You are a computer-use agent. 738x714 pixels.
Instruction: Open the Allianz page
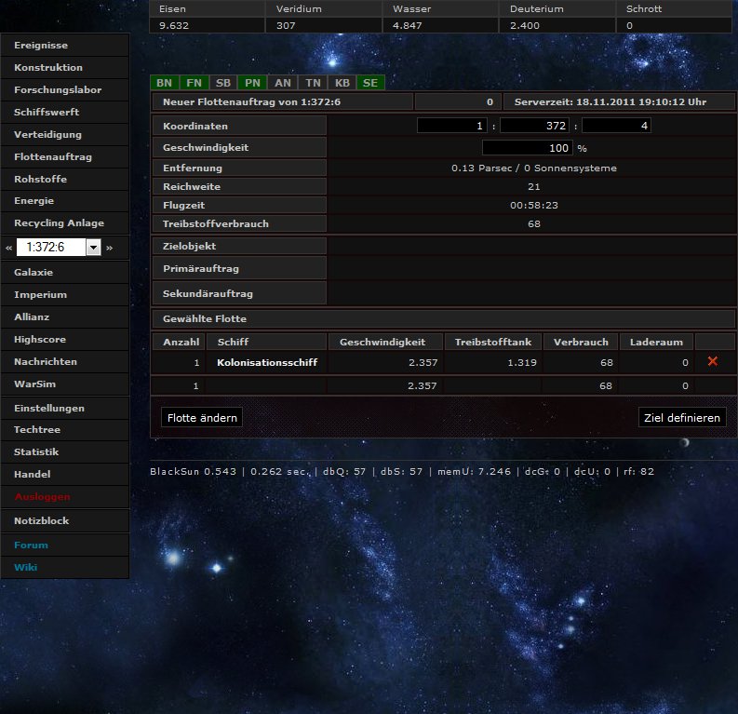click(x=65, y=317)
